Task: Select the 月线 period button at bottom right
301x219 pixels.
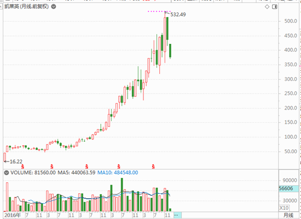Action: click(x=288, y=215)
